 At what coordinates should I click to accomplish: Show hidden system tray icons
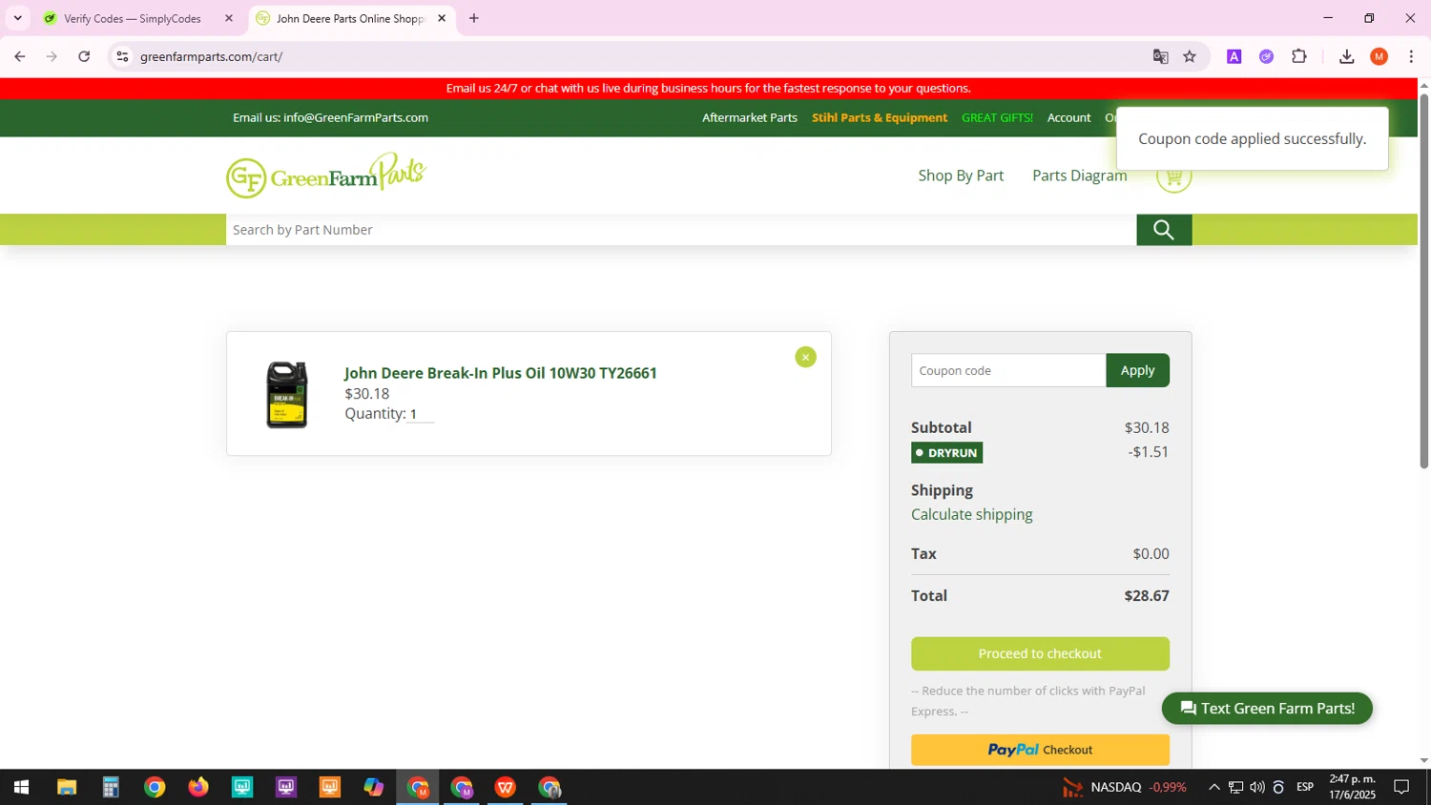point(1213,787)
